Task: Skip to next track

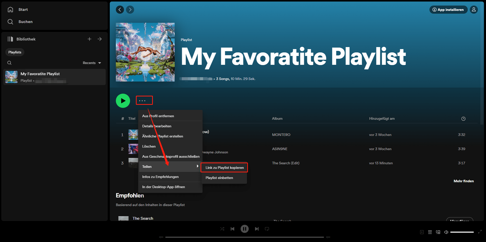Action: [x=257, y=229]
